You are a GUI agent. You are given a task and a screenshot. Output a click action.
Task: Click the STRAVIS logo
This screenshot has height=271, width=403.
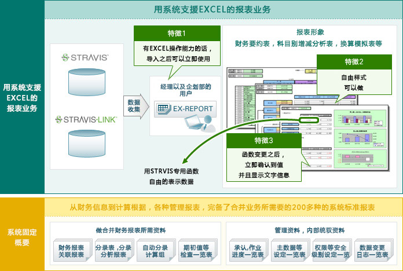(85, 57)
